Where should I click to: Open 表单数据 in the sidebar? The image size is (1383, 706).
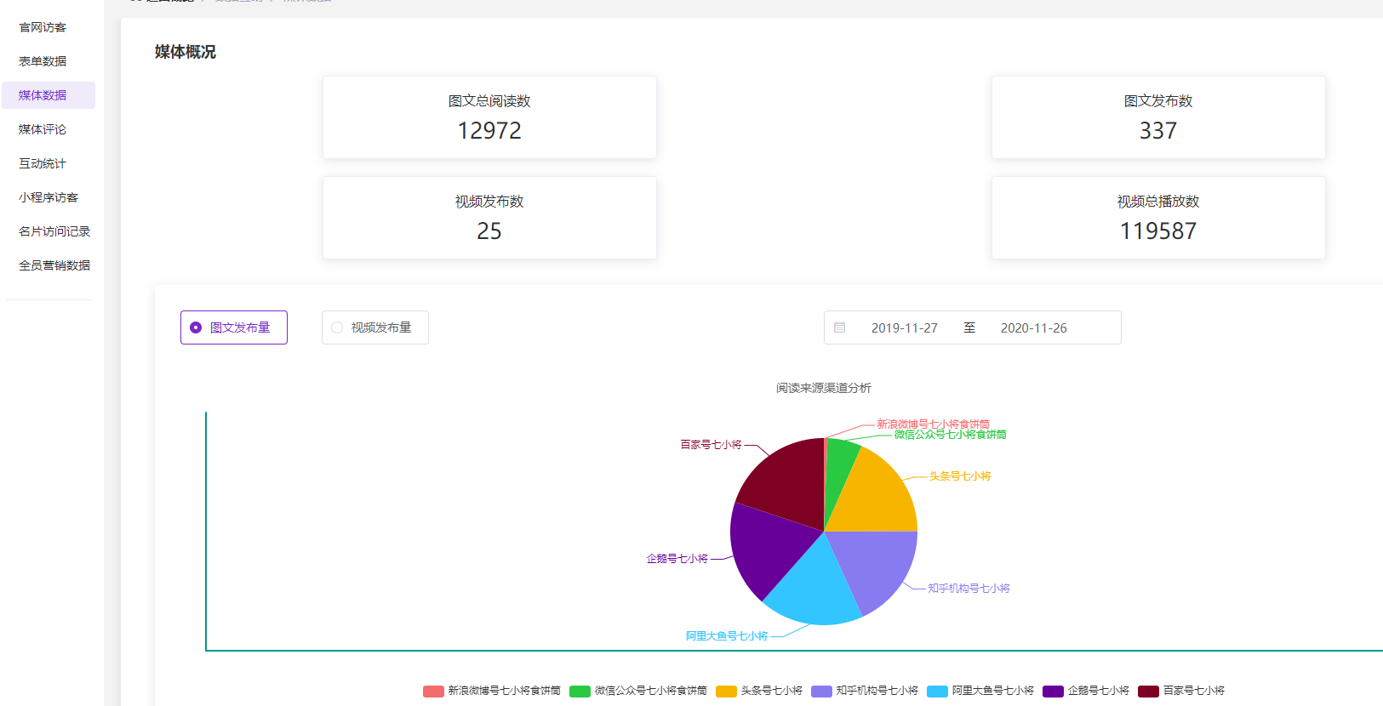click(x=43, y=61)
